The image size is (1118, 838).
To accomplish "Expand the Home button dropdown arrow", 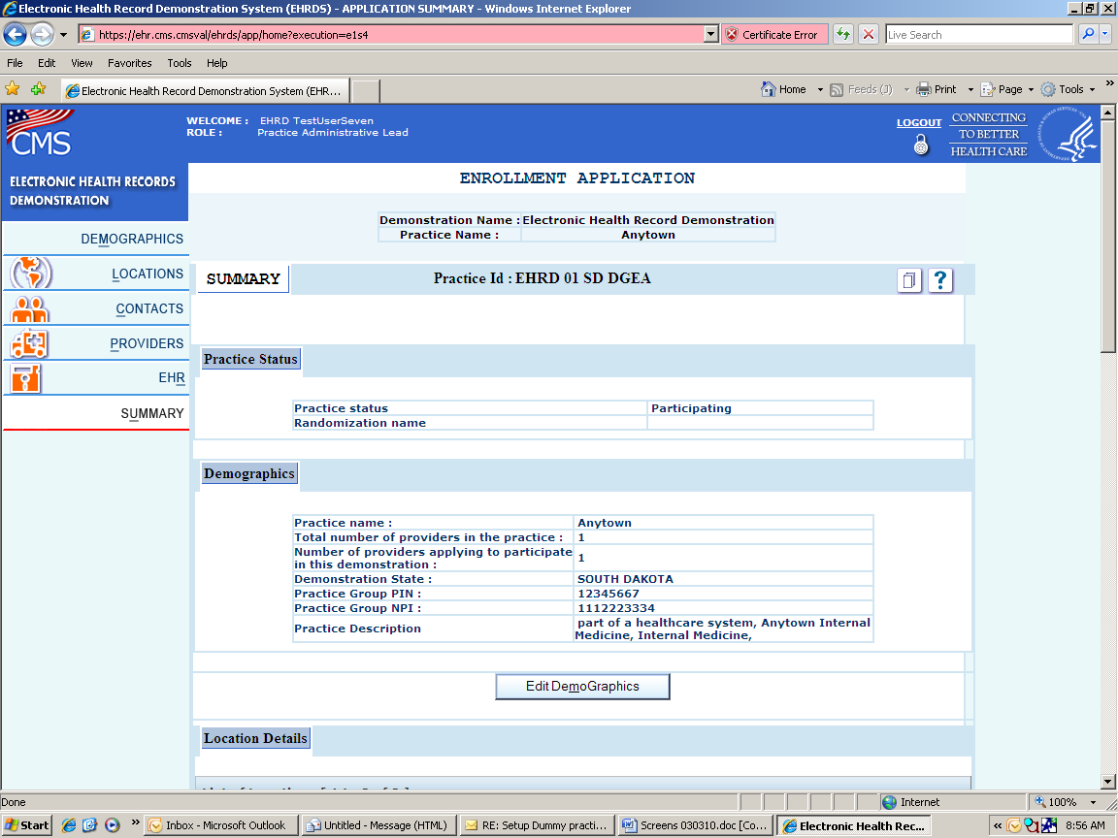I will click(820, 90).
